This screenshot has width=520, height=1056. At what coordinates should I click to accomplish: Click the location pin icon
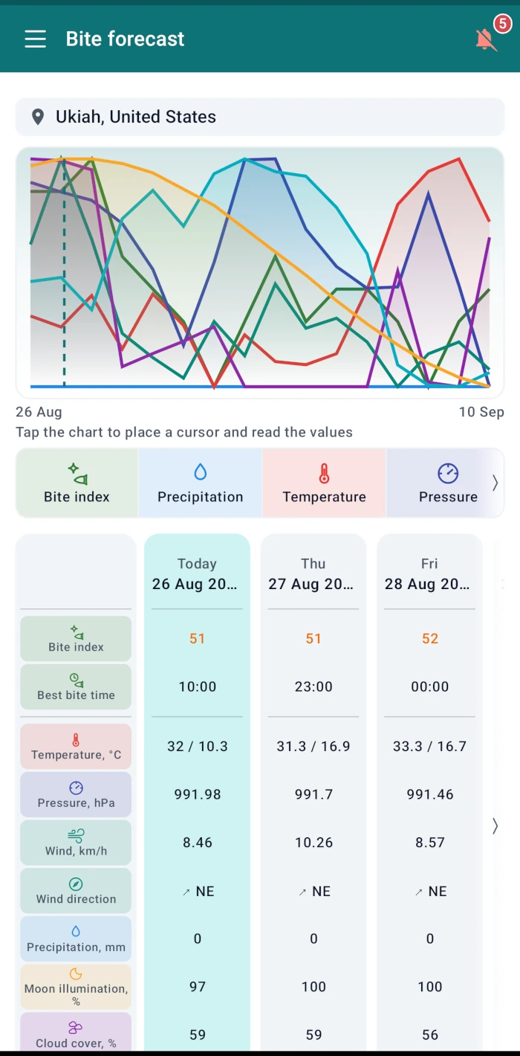point(38,117)
